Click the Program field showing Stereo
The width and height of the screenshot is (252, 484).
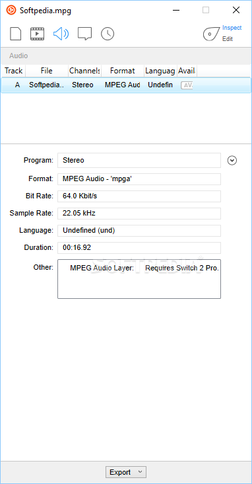click(139, 160)
